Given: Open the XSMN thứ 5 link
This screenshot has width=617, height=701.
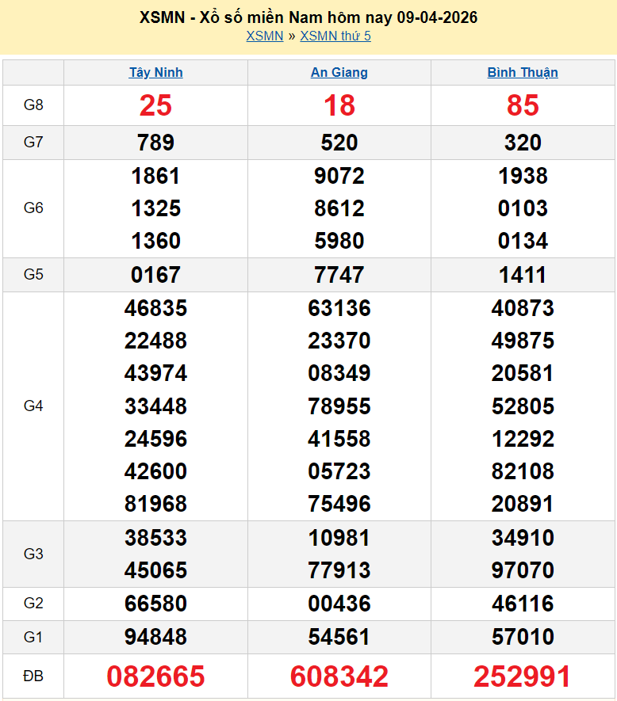Looking at the screenshot, I should (335, 36).
